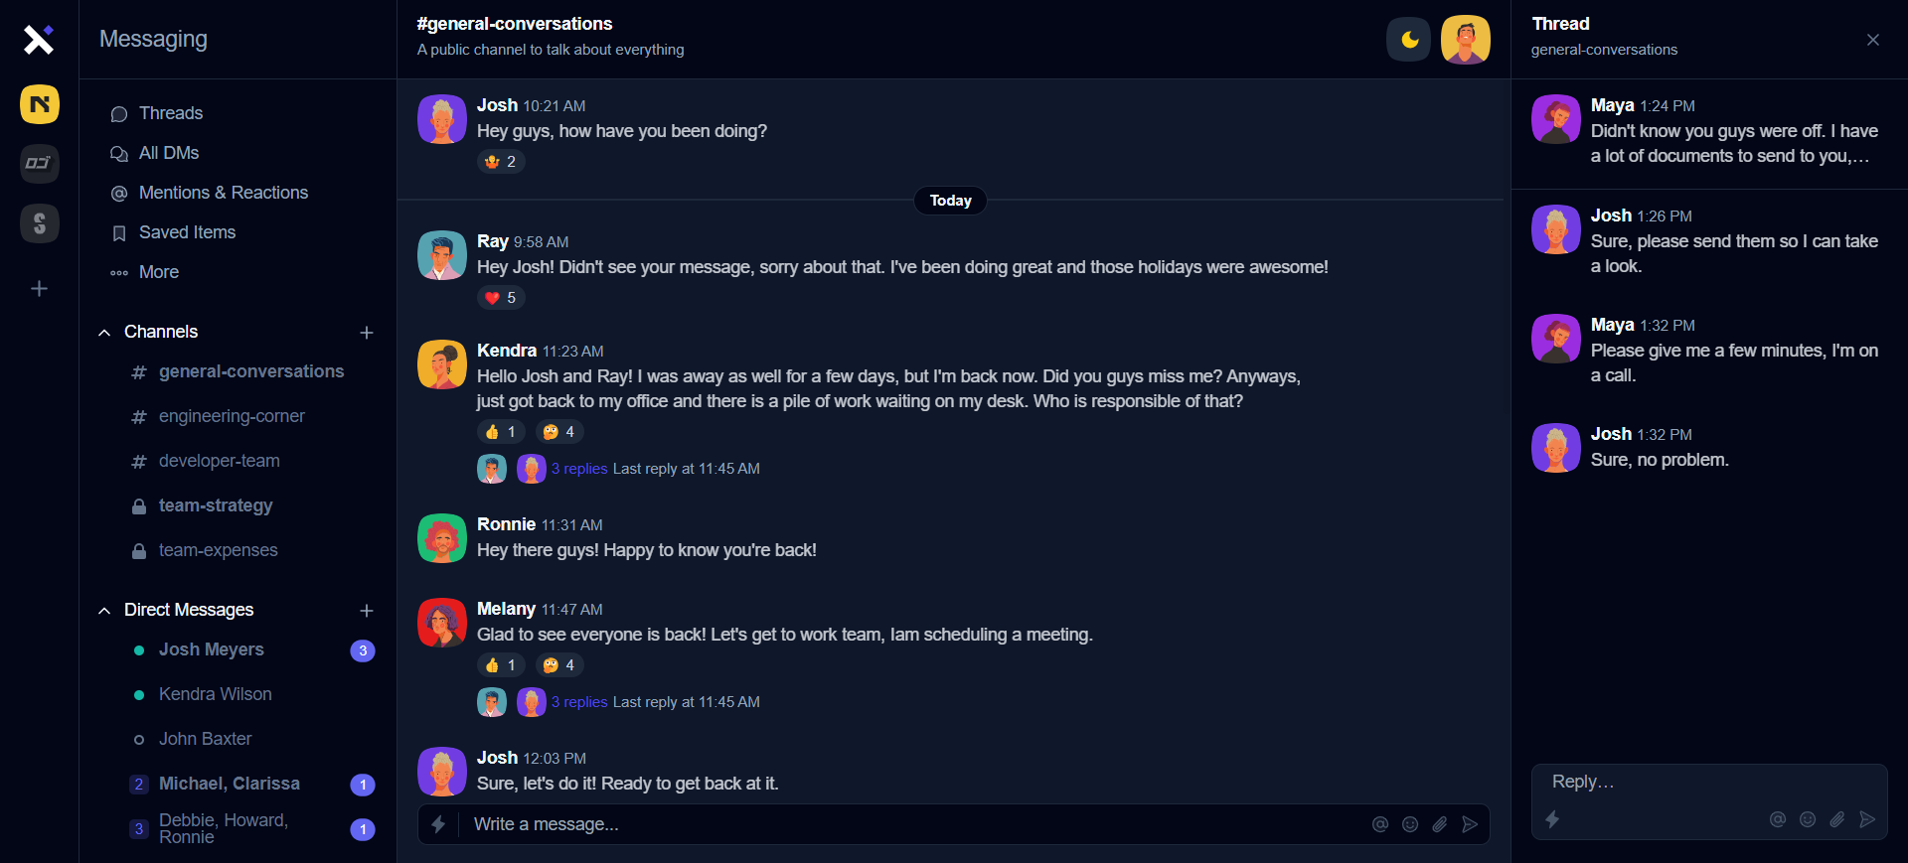Expand the More menu in the sidebar
1908x863 pixels.
[158, 272]
